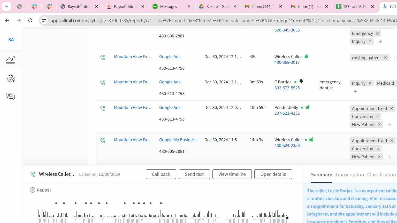Reload the CallRail page
397x223 pixels.
(30, 20)
